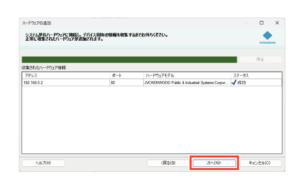Cancel the wizard with キャンセル(C)
This screenshot has height=190, width=304.
pos(260,163)
